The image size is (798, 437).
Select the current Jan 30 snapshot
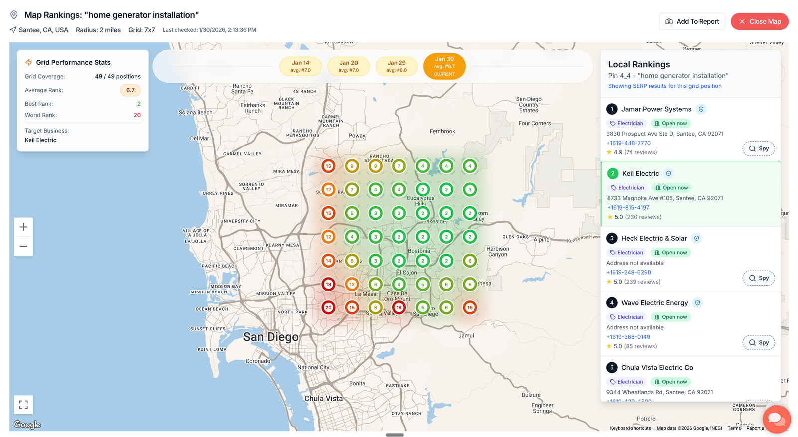click(444, 66)
